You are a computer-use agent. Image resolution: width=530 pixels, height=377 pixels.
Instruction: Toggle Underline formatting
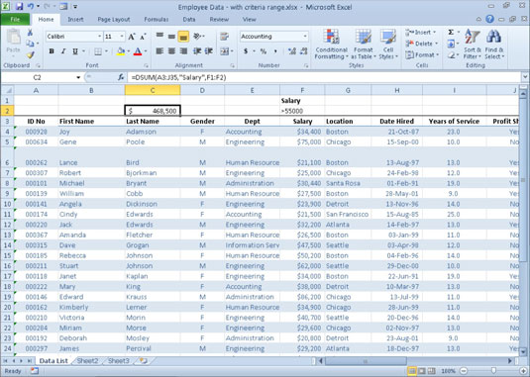click(75, 51)
